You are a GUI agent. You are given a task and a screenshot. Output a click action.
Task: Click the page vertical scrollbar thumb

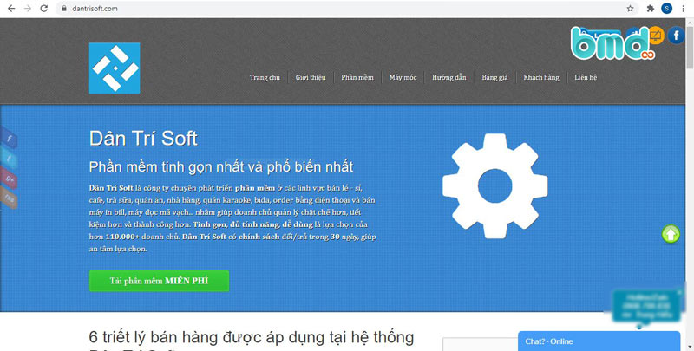690,48
